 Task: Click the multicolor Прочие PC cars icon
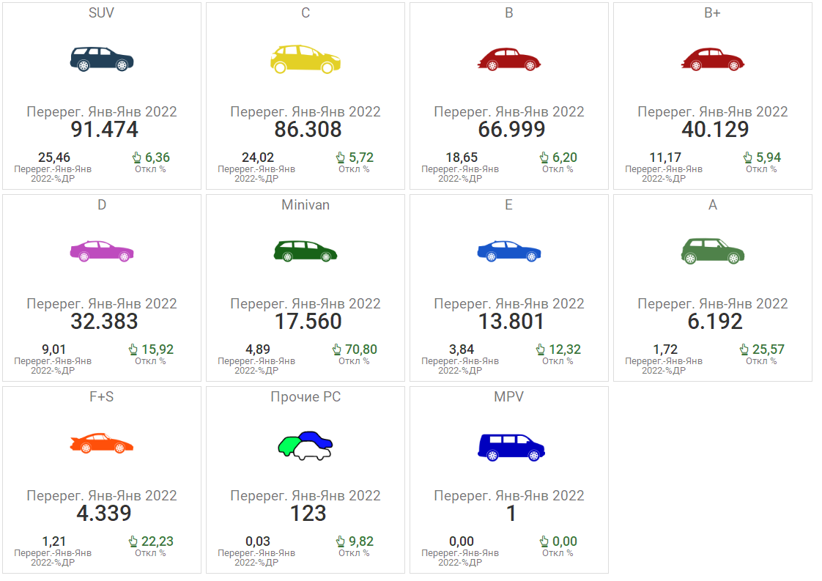(306, 445)
